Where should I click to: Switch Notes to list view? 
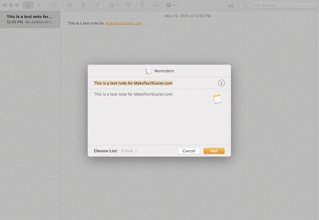point(28,5)
